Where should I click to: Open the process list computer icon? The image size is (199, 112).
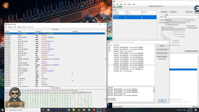tap(114, 7)
